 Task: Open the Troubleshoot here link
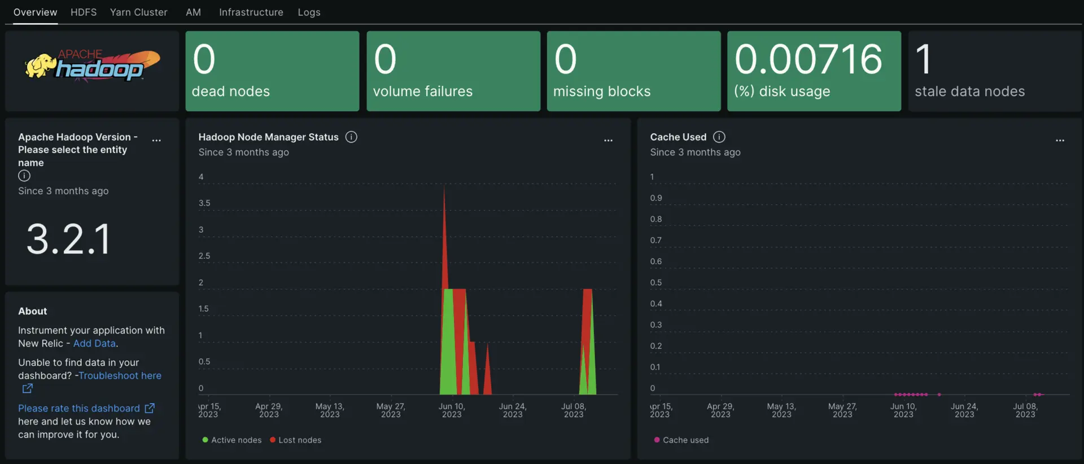coord(120,375)
